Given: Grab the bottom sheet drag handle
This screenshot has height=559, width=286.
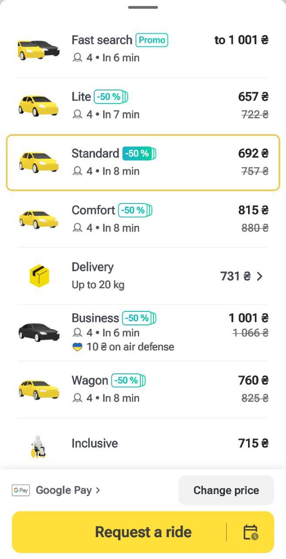Looking at the screenshot, I should coord(143,7).
